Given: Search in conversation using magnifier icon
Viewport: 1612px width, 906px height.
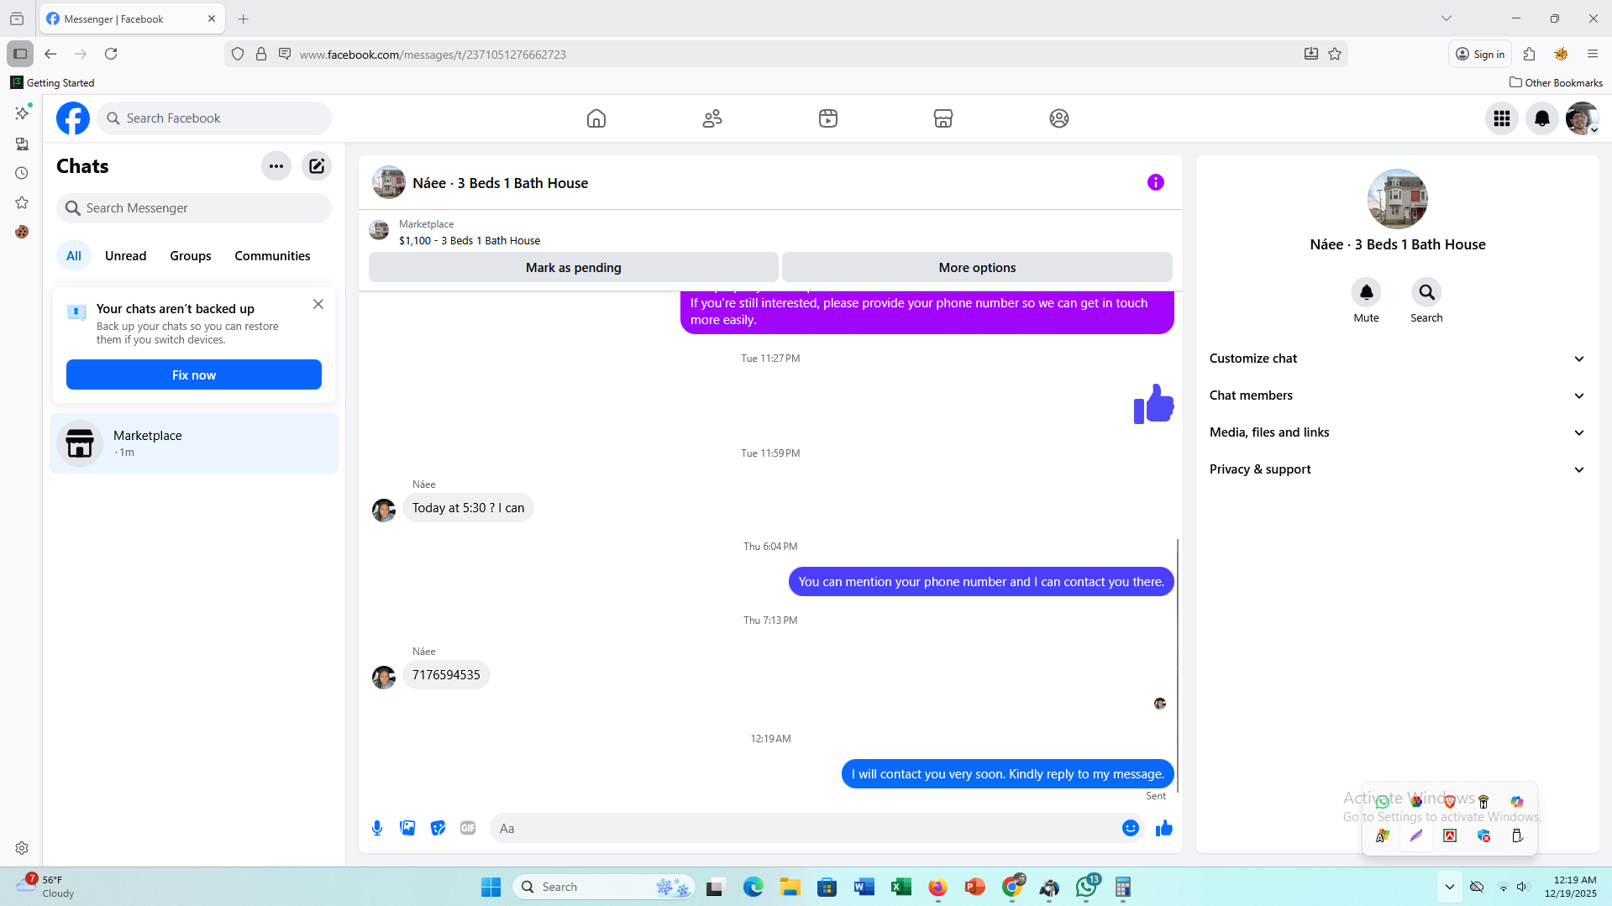Looking at the screenshot, I should pyautogui.click(x=1427, y=292).
